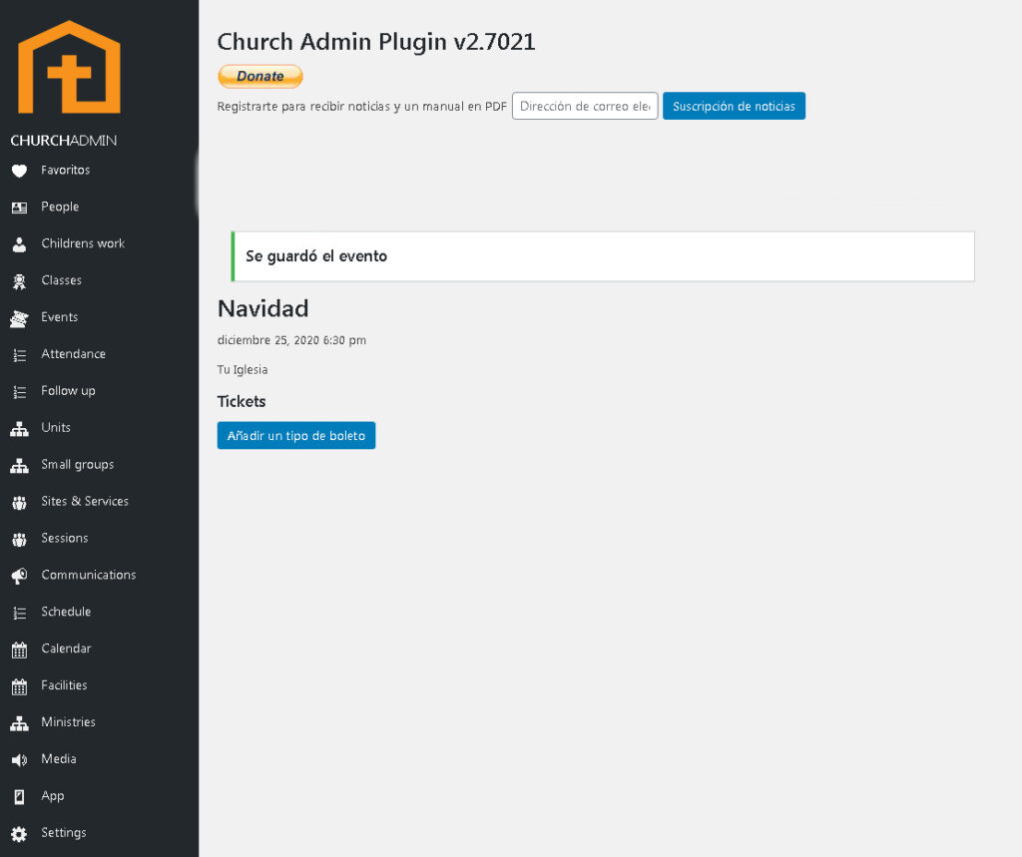Screen dimensions: 1022x857
Task: Click the megaphone icon for Communications
Action: click(x=19, y=576)
